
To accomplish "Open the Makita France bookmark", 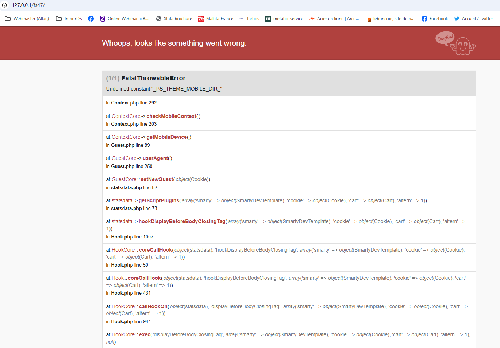I will click(x=216, y=19).
